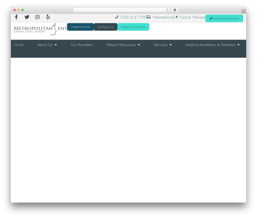Open the About Us menu
257x218 pixels.
tap(45, 45)
